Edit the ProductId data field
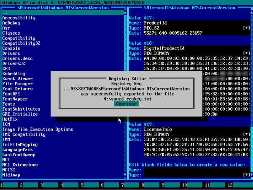This screenshot has height=190, width=253. coord(197,33)
